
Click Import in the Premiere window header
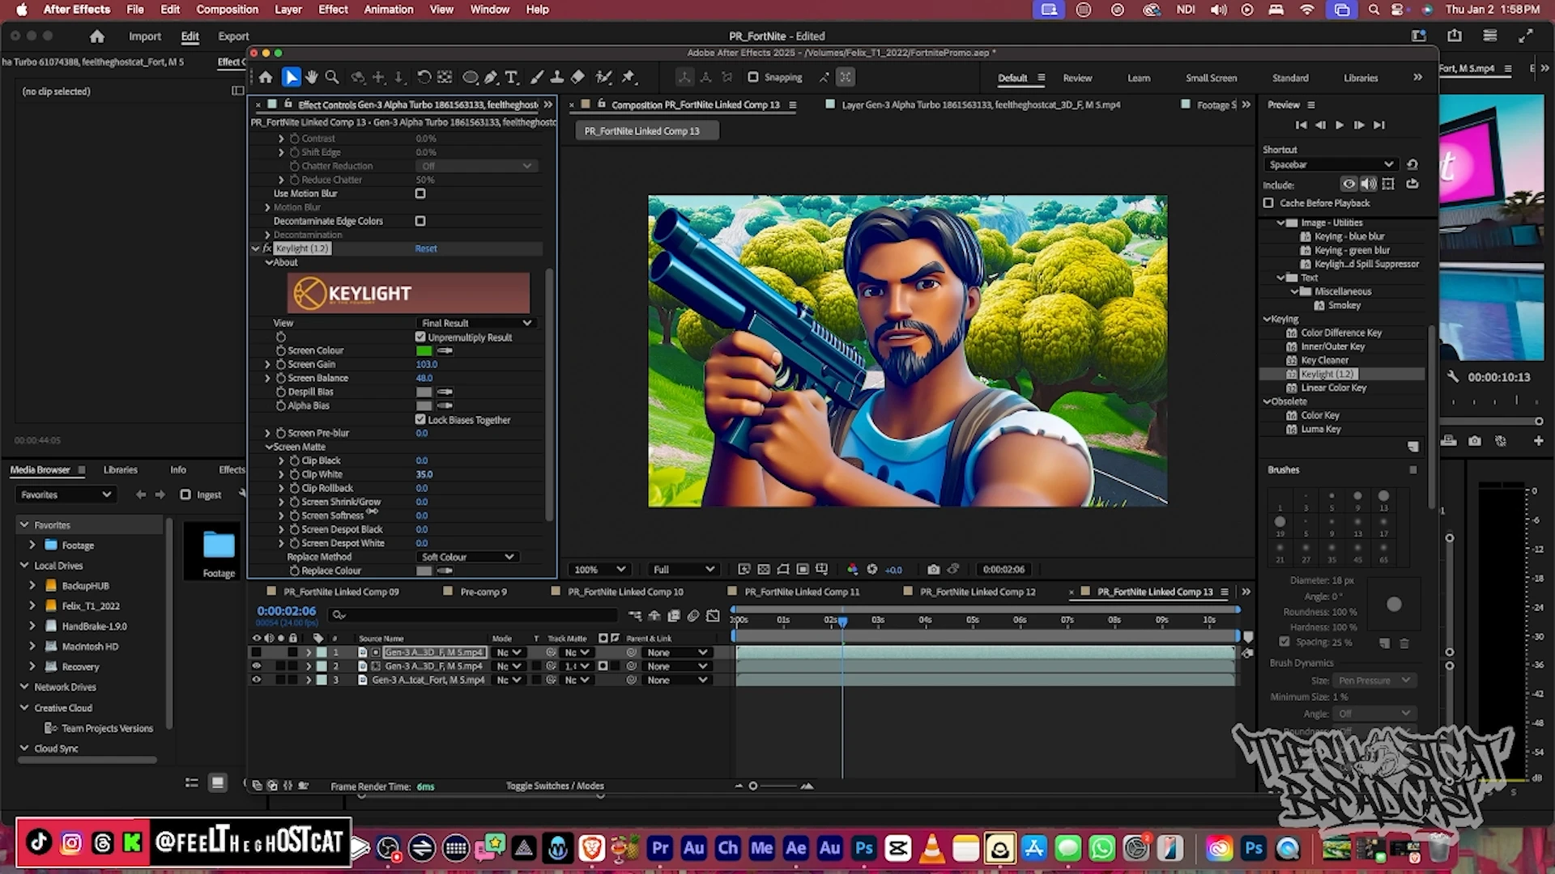[145, 36]
